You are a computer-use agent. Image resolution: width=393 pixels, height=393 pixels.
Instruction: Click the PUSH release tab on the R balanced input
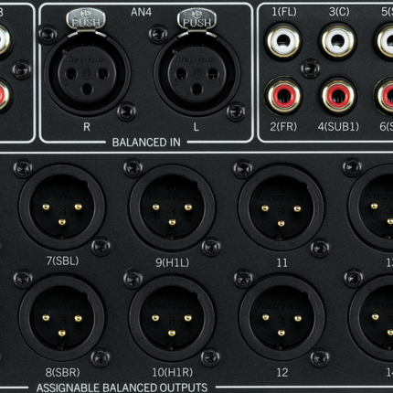[x=86, y=19]
